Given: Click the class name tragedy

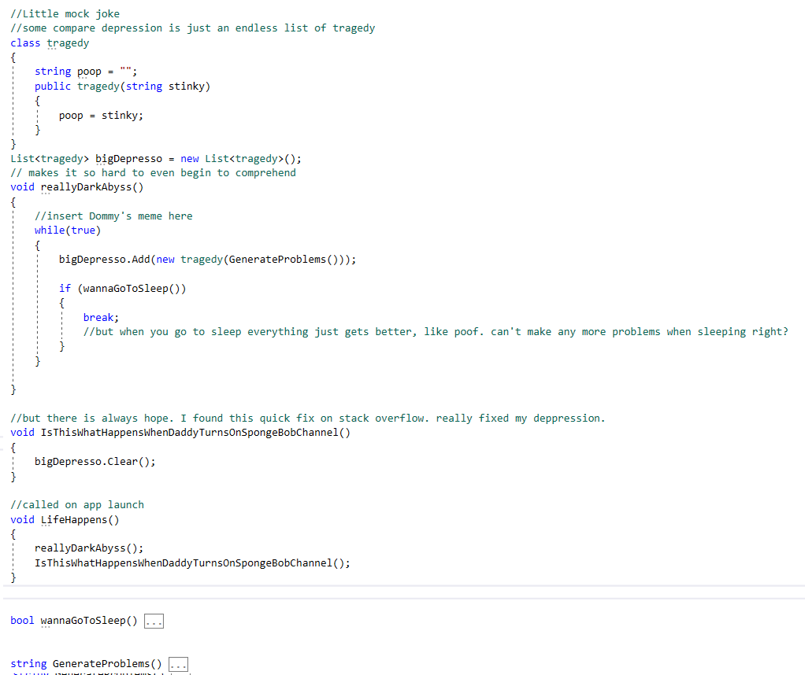Looking at the screenshot, I should 67,42.
